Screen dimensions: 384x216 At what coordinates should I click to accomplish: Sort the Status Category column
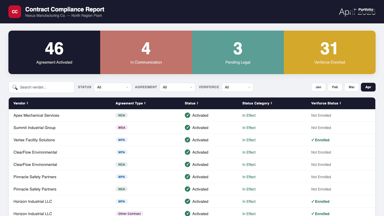tap(256, 103)
